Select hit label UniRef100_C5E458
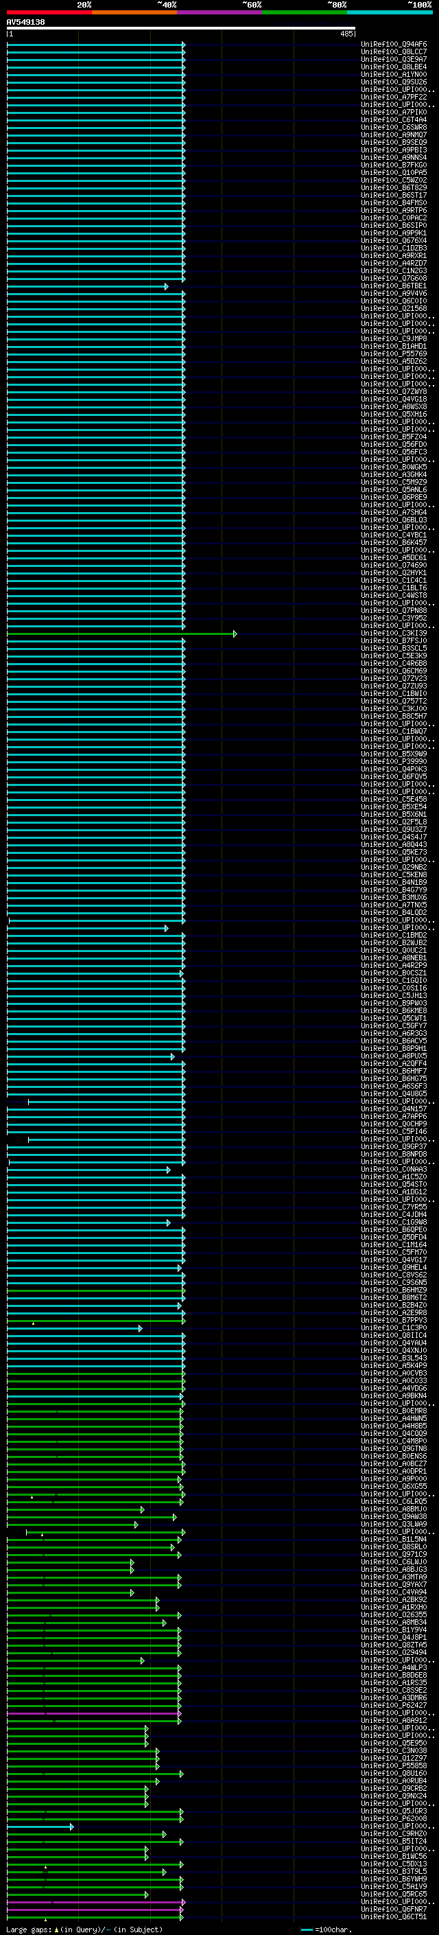Image resolution: width=439 pixels, height=1935 pixels. (394, 799)
